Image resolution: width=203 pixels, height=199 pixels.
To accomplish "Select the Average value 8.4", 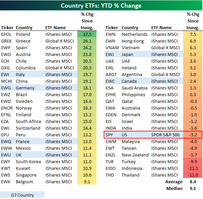I will click(193, 182).
